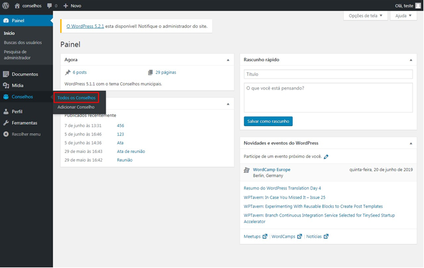
Task: Open Buscas dos usuários submenu item
Action: pos(23,42)
